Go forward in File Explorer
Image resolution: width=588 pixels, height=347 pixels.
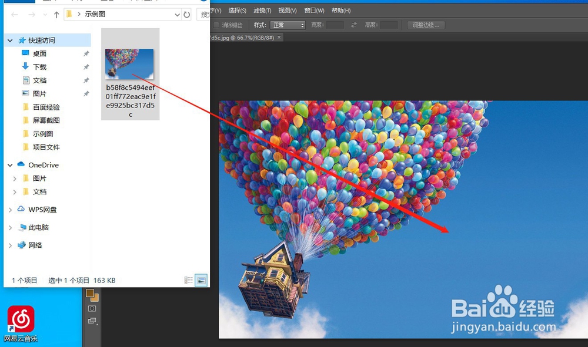32,15
